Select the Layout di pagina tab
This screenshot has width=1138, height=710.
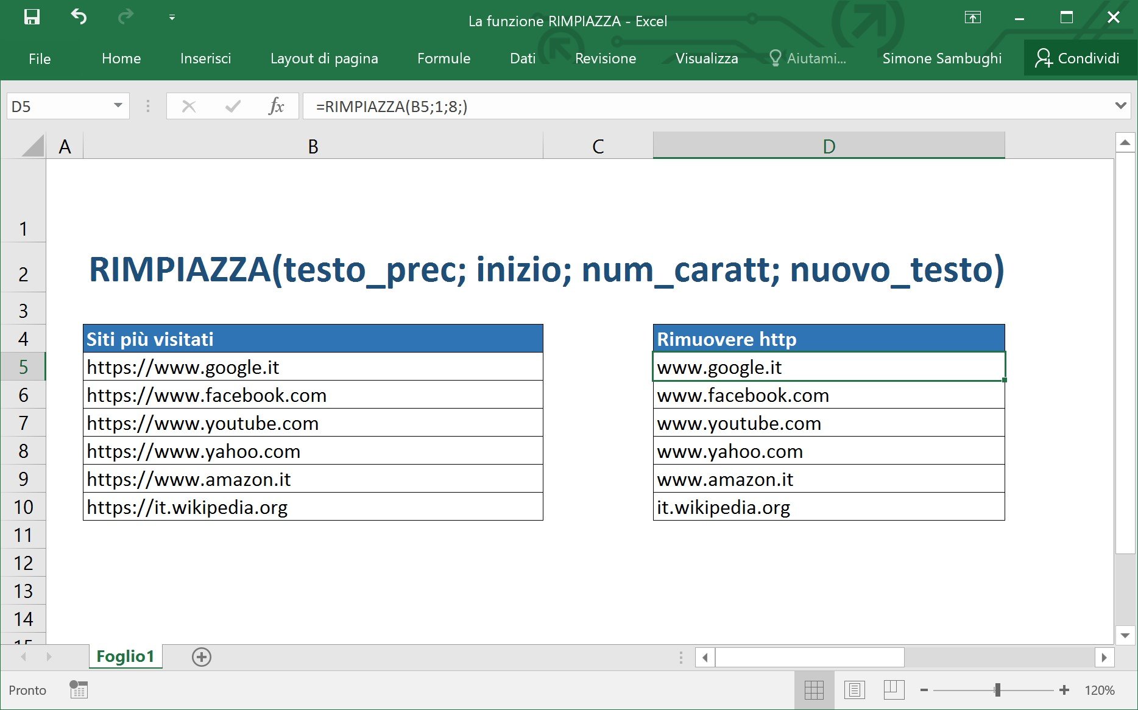point(324,58)
